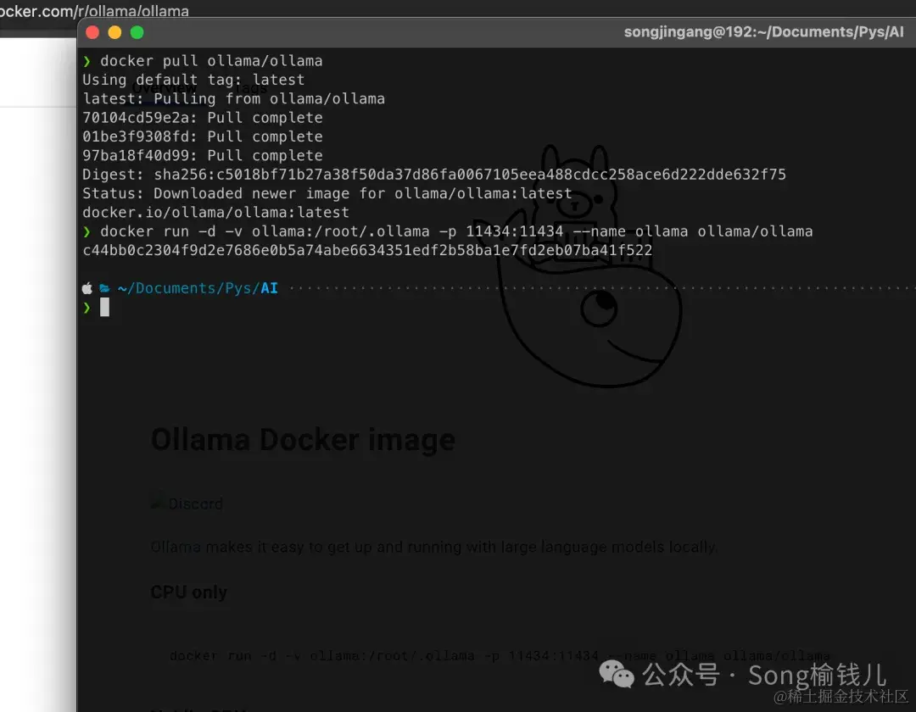
Task: Click the ~/Documents/Pys/AI prompt path
Action: click(x=198, y=288)
